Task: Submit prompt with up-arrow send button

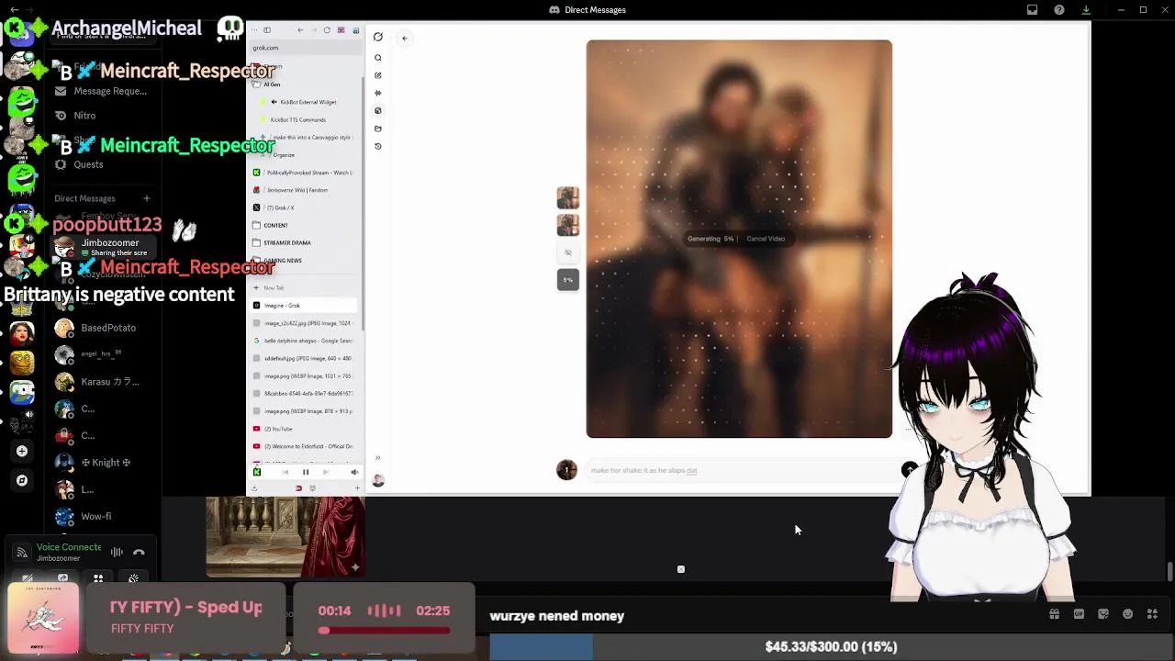Action: coord(909,469)
